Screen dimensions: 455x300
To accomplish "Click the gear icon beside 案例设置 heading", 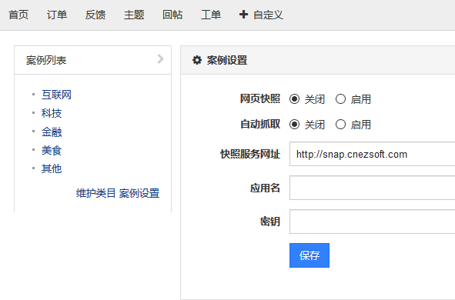I will click(197, 60).
